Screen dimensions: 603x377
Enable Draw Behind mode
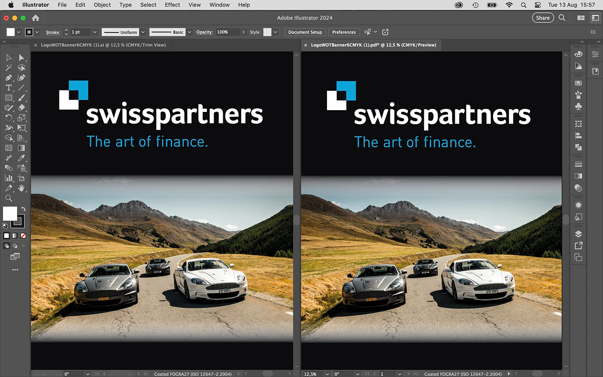(15, 246)
